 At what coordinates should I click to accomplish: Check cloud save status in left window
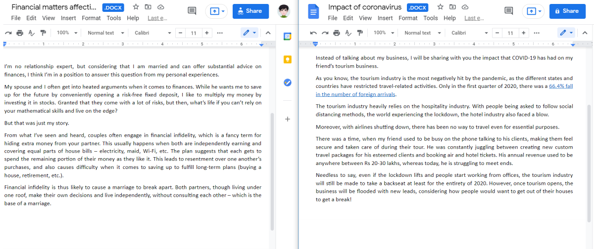coord(160,7)
